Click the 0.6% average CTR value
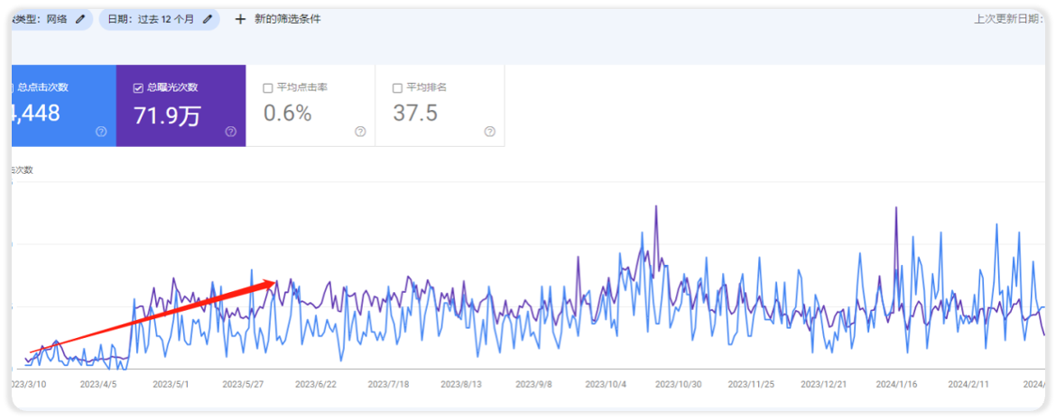Viewport: 1056px width, 420px height. (287, 114)
